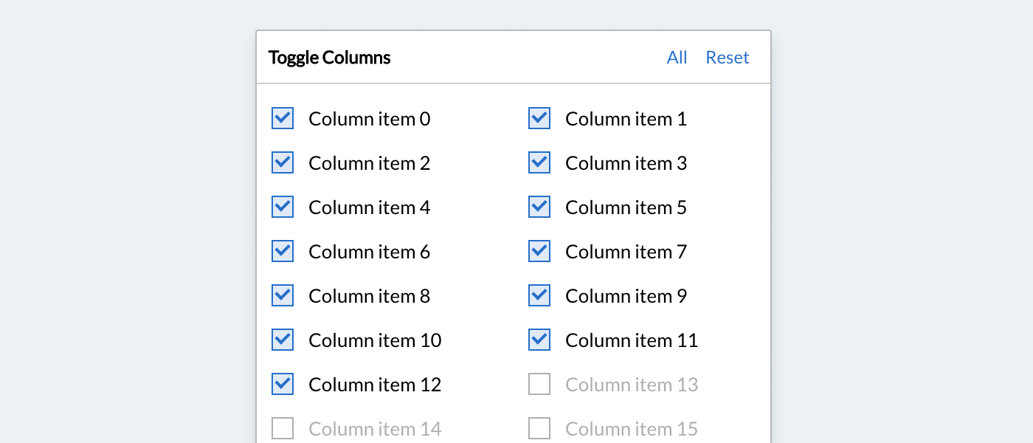Uncheck the Column item 7 checkbox

tap(539, 251)
